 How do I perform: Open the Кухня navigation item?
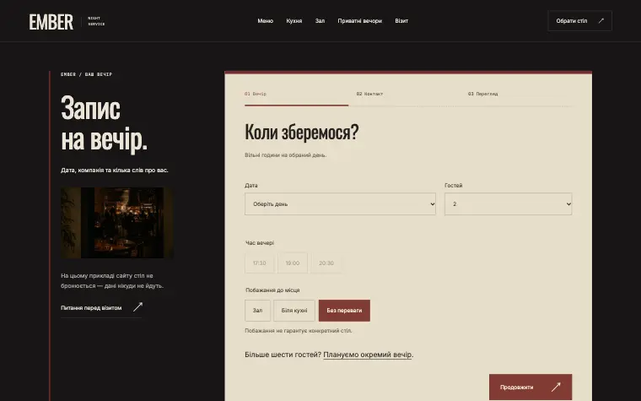pyautogui.click(x=294, y=21)
